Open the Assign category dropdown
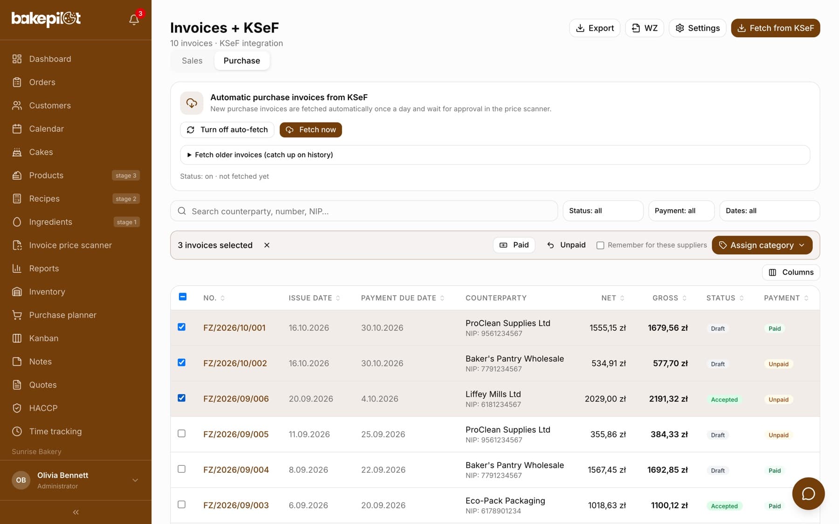839x524 pixels. click(x=762, y=245)
